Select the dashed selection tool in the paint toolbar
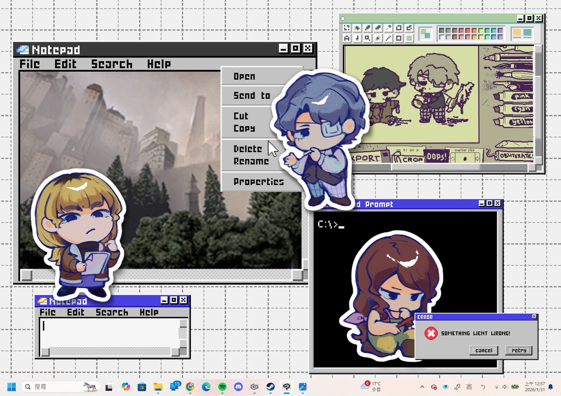Screen dimensions: 561x396 (x=347, y=28)
